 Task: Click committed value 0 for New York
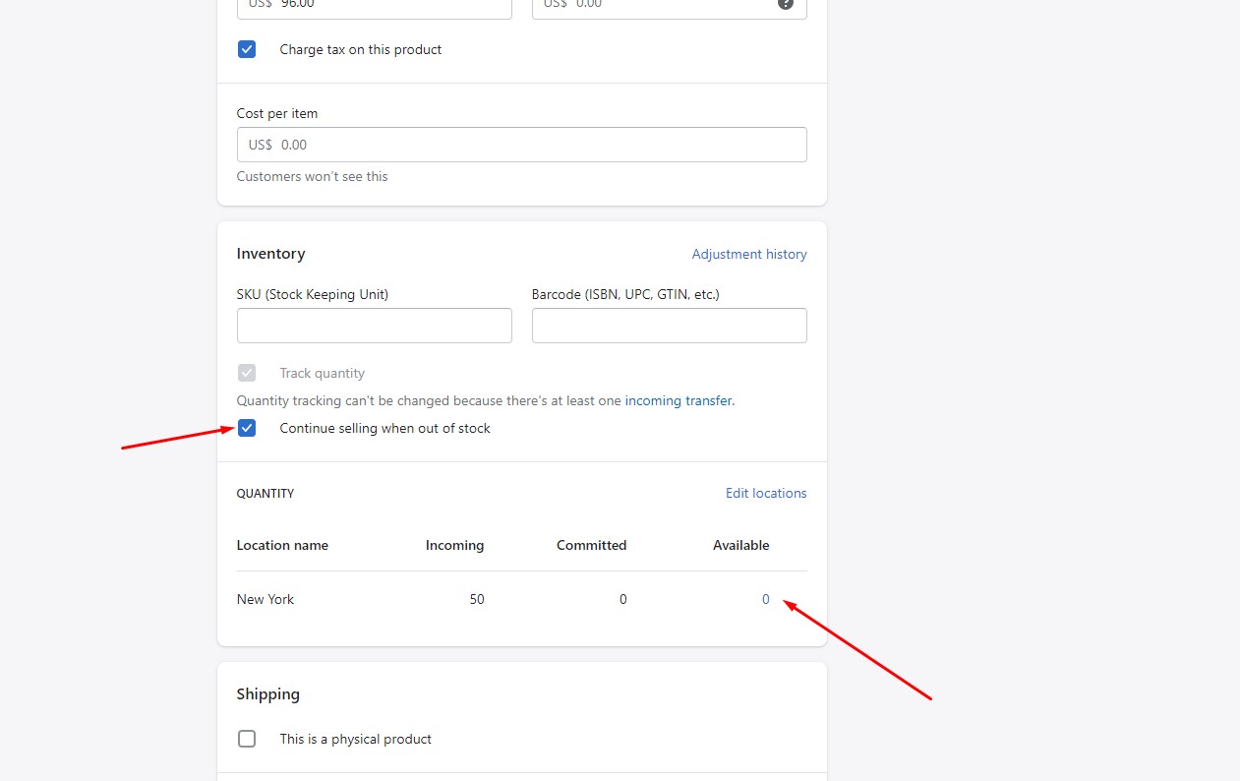622,599
